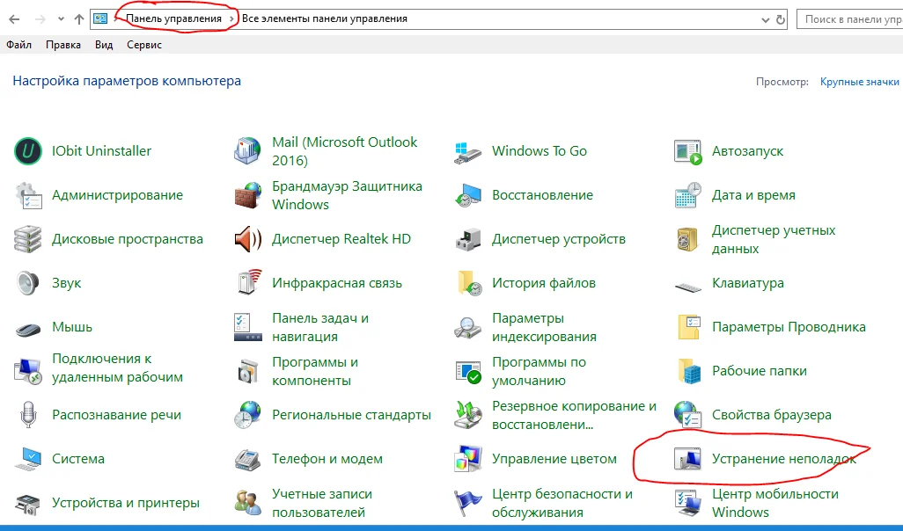The height and width of the screenshot is (531, 903).
Task: Click the Центр мобильности Windows icon
Action: [687, 504]
